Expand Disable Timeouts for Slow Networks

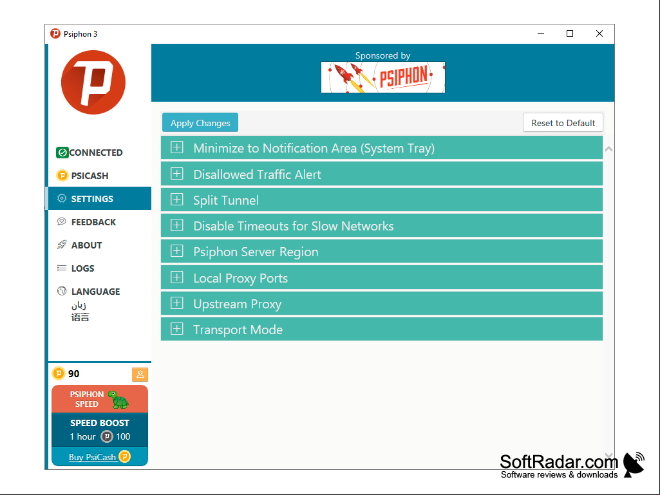coord(382,225)
